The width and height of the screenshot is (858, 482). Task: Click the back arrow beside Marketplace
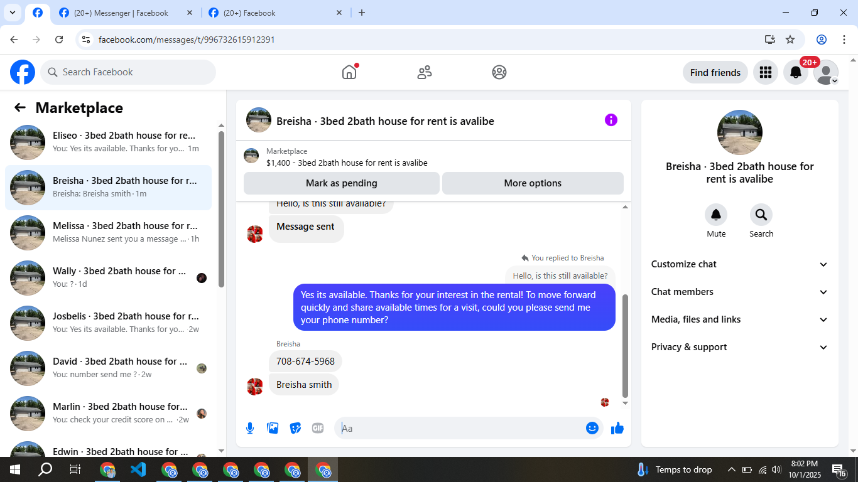point(20,107)
